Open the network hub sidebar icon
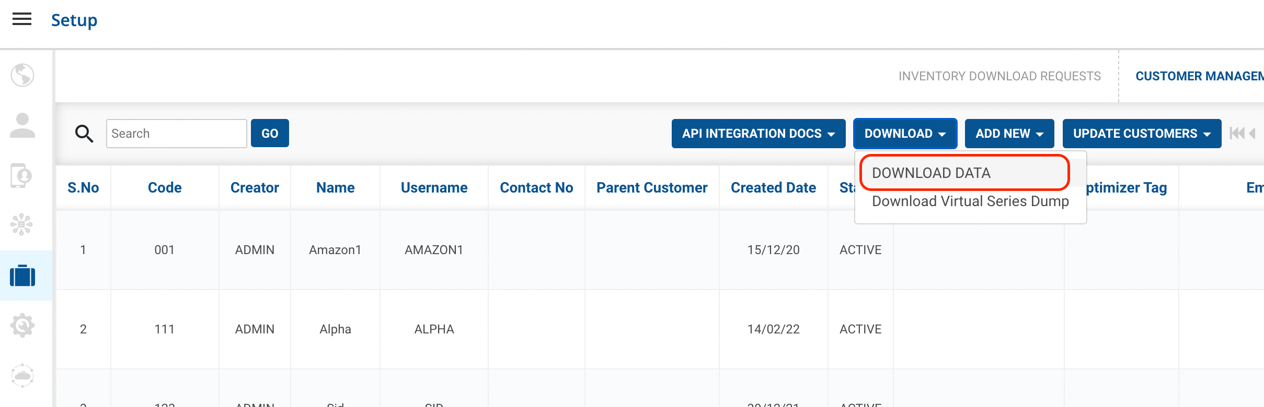This screenshot has height=407, width=1264. [21, 225]
